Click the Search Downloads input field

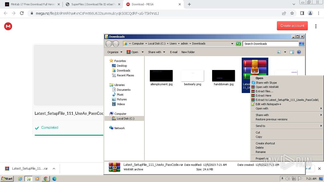pos(270,44)
